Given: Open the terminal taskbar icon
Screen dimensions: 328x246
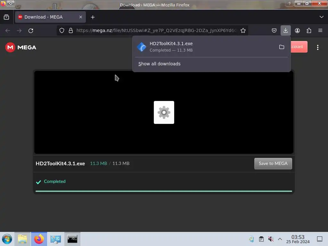Looking at the screenshot, I should click(72, 239).
